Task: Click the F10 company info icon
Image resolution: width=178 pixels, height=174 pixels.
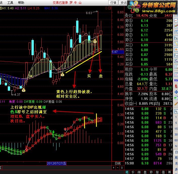Action: pyautogui.click(x=176, y=38)
